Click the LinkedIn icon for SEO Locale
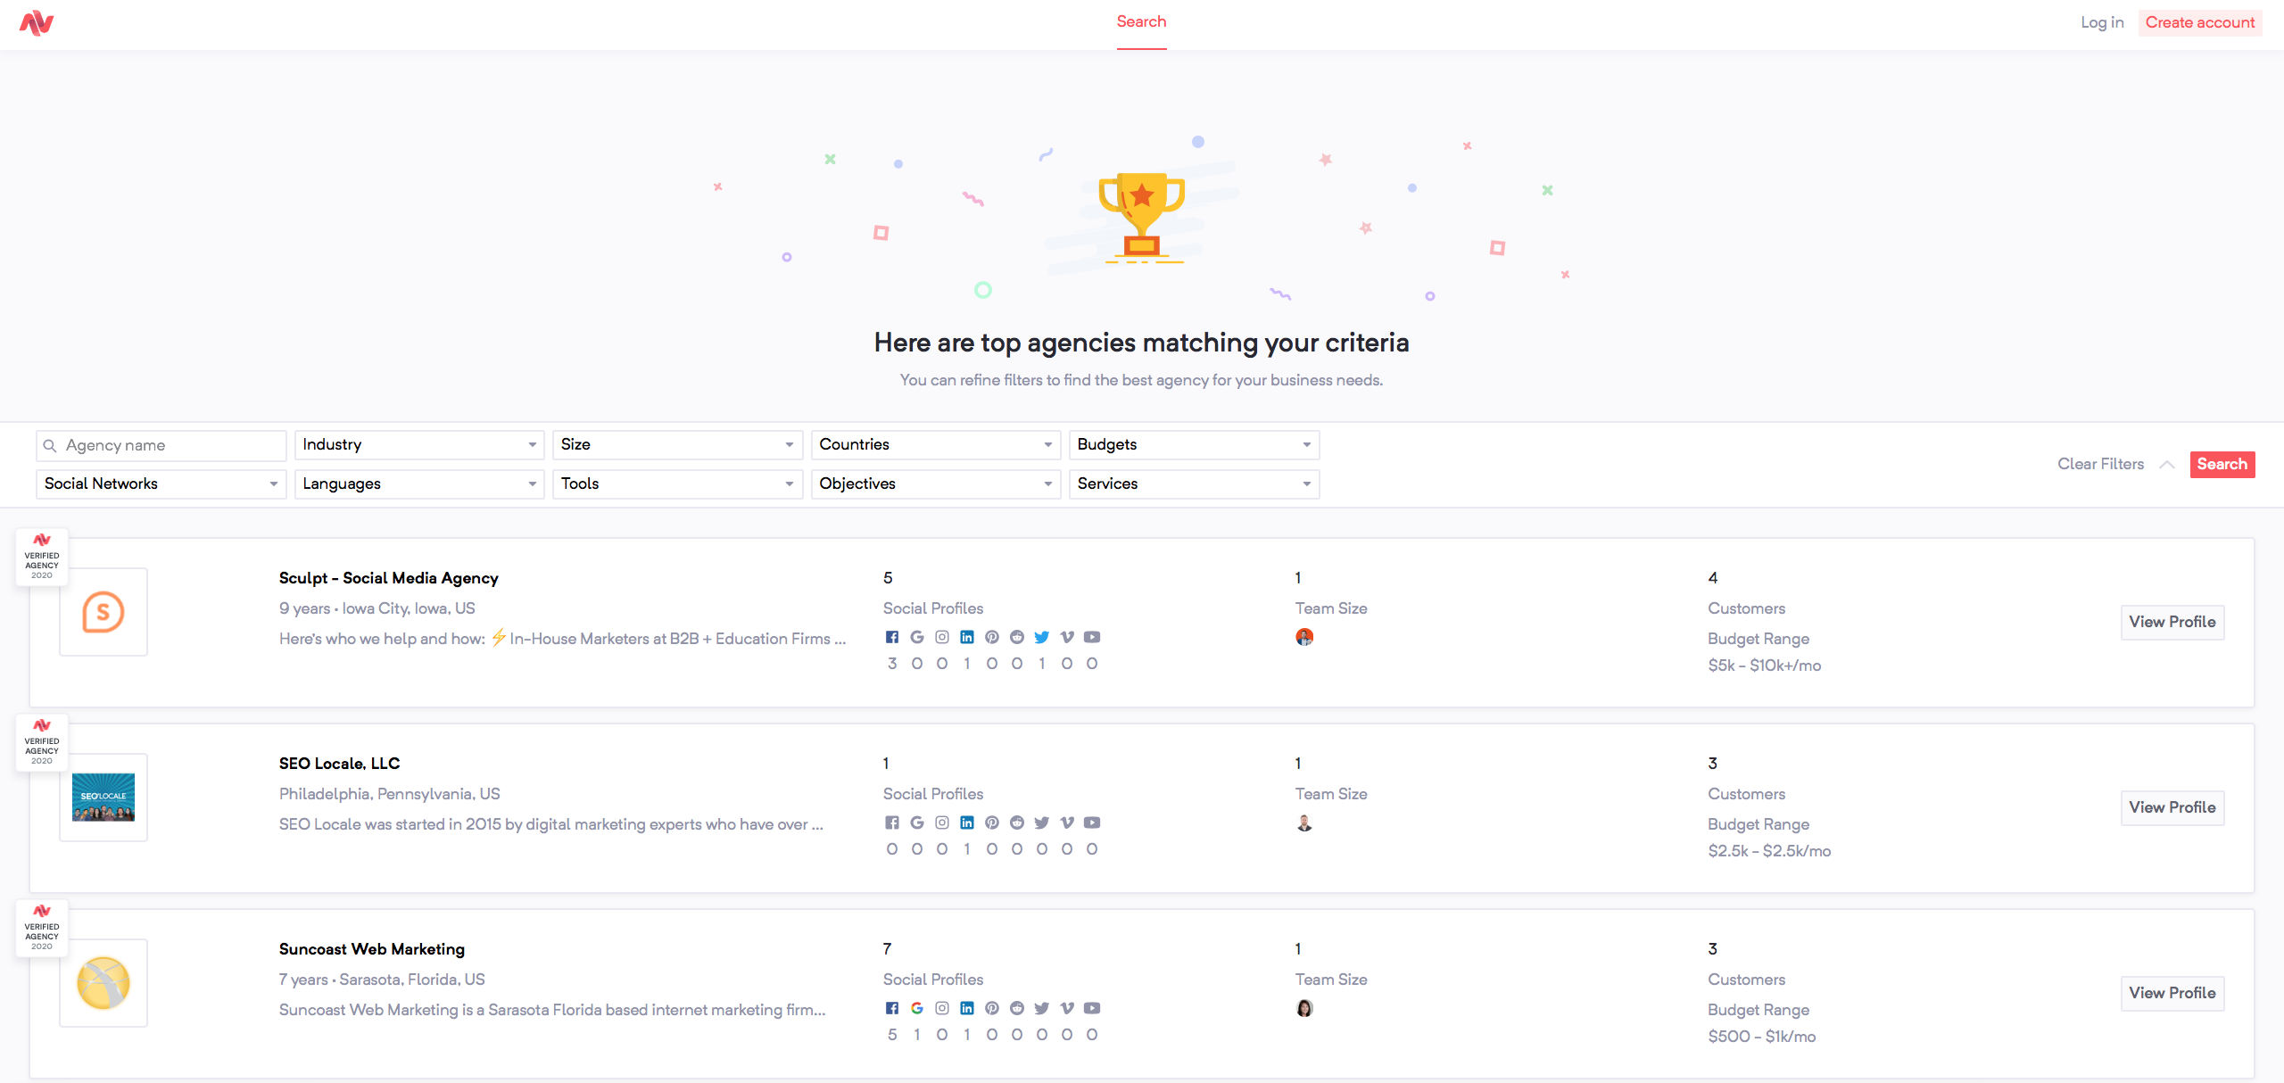 click(966, 823)
